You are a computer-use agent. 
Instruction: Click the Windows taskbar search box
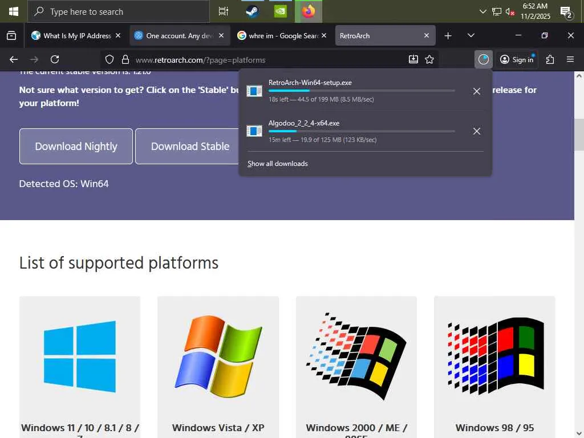click(119, 11)
